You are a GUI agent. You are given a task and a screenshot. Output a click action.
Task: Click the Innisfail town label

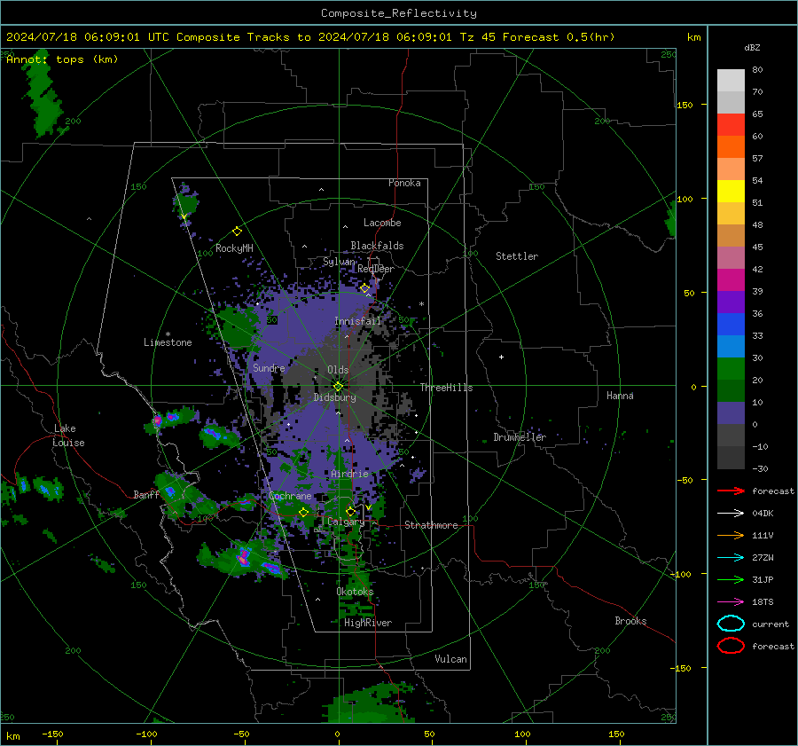coord(358,321)
